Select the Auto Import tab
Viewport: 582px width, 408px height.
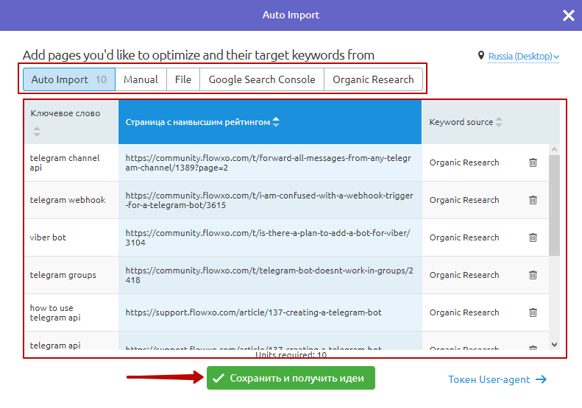tap(69, 79)
